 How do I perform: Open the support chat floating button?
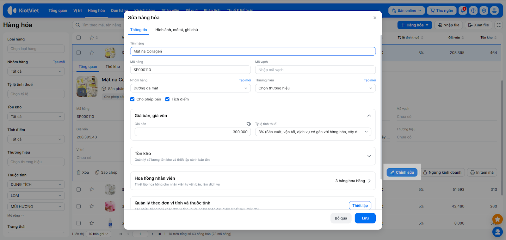coord(497,232)
